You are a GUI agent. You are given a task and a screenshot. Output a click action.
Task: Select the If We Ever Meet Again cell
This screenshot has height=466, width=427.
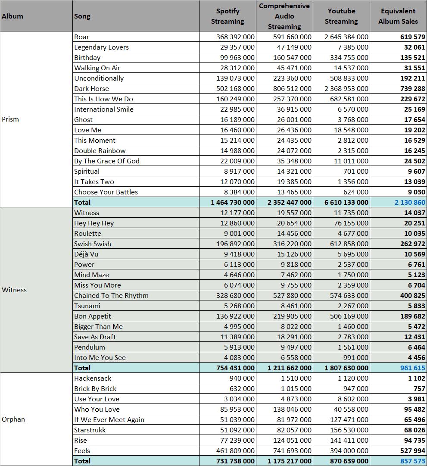click(136, 419)
